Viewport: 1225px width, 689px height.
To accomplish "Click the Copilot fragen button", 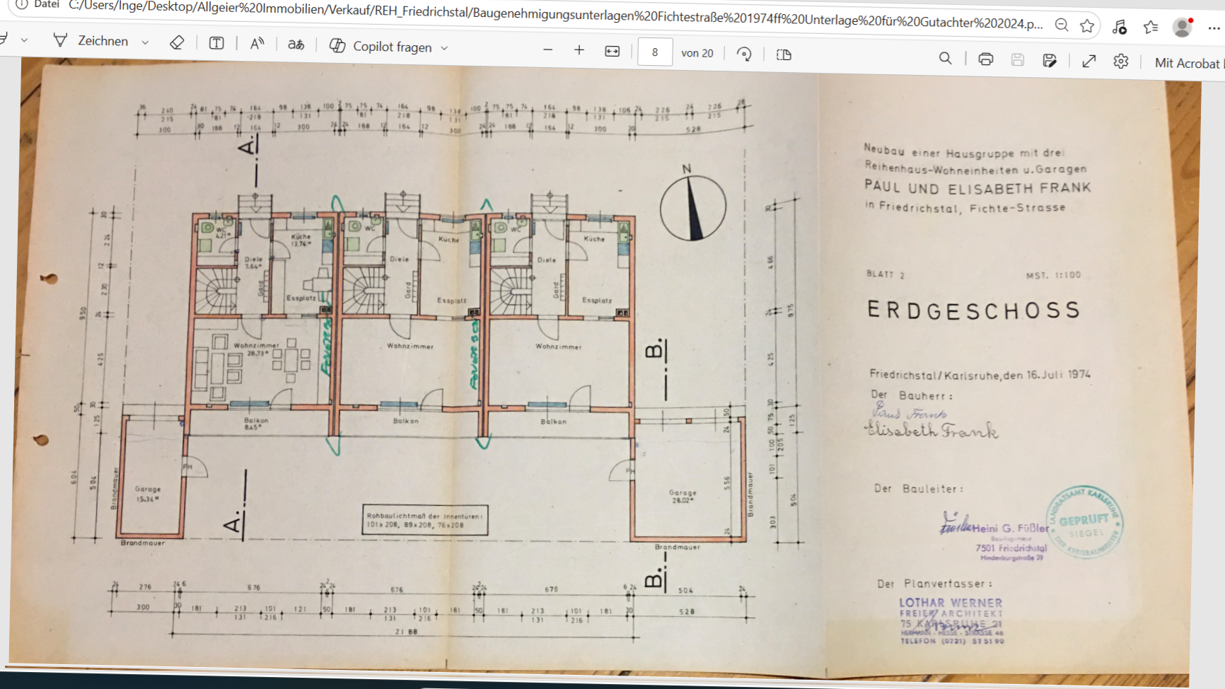I will (381, 47).
